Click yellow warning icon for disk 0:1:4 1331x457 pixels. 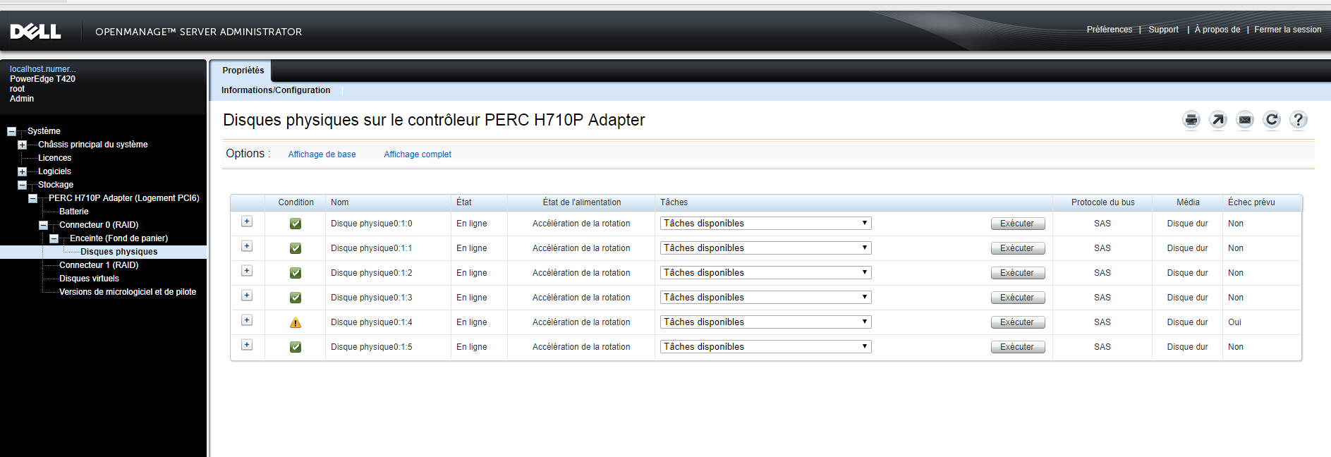[x=296, y=322]
